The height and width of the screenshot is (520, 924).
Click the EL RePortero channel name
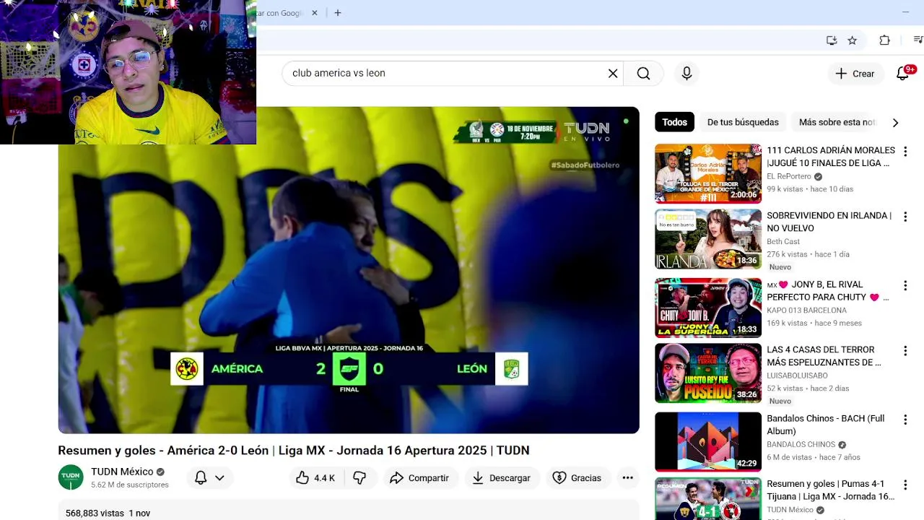[789, 176]
